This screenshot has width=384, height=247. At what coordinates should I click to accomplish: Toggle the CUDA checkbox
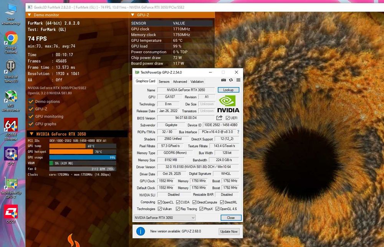[178, 202]
